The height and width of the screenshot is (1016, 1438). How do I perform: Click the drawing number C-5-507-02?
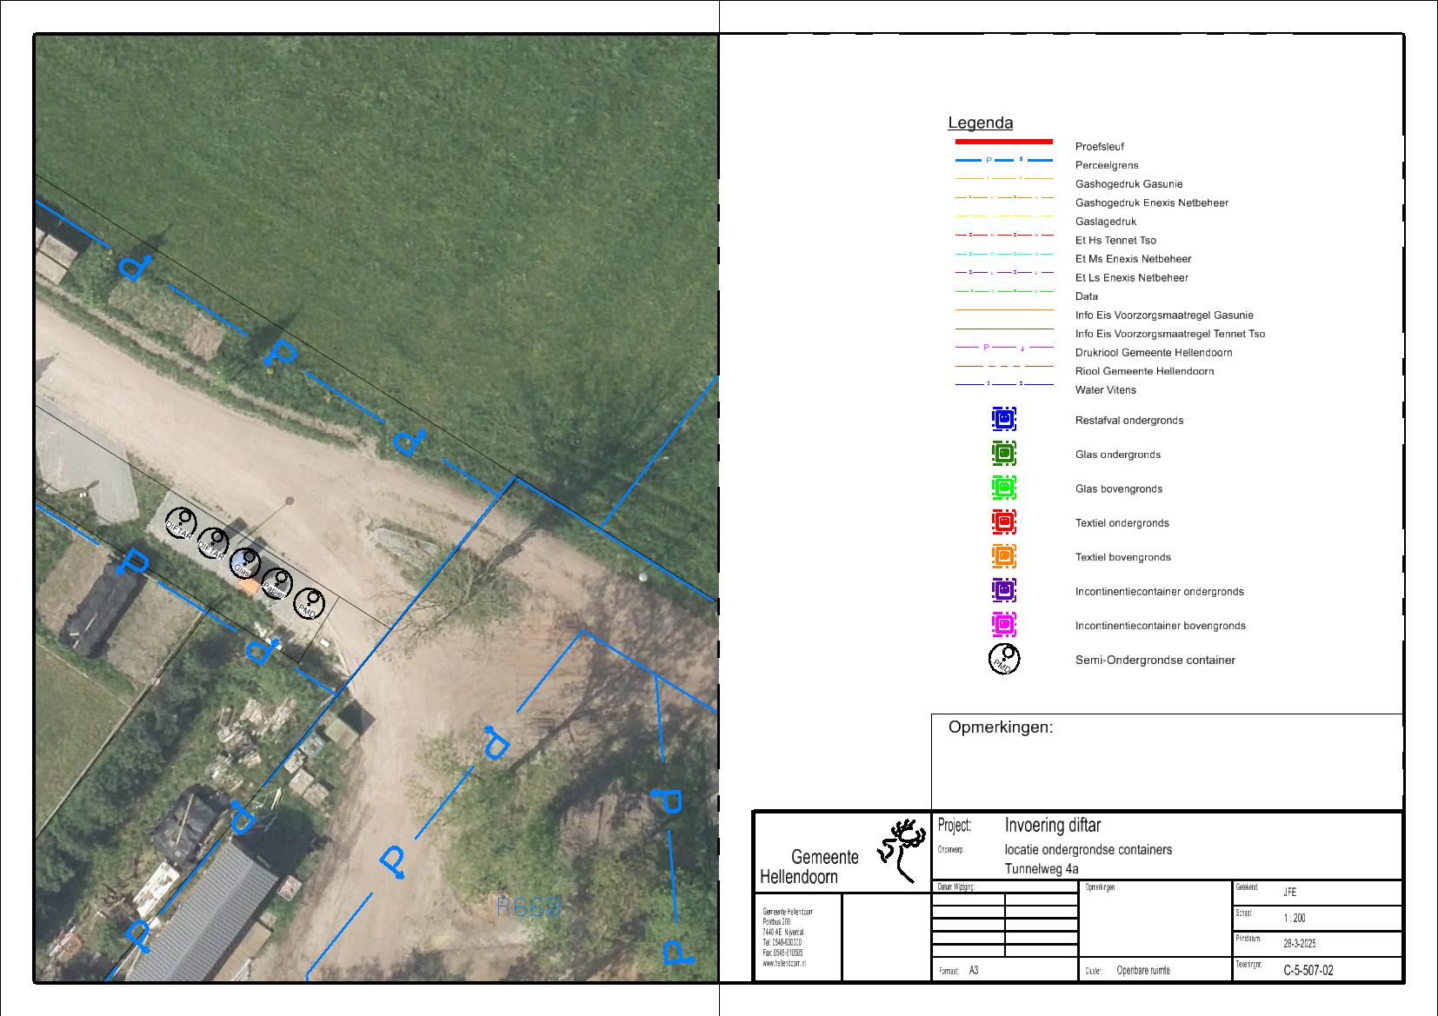point(1308,971)
